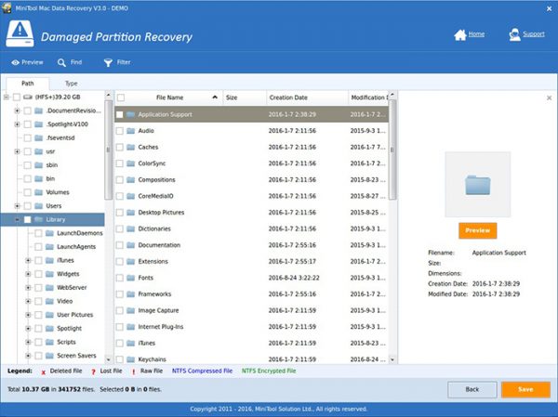The image size is (558, 417).
Task: Collapse the HFS+ drive root node
Action: click(x=7, y=97)
